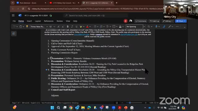198x111 pixels.
Task: Expand highlight color options arrow
Action: pyautogui.click(x=84, y=27)
